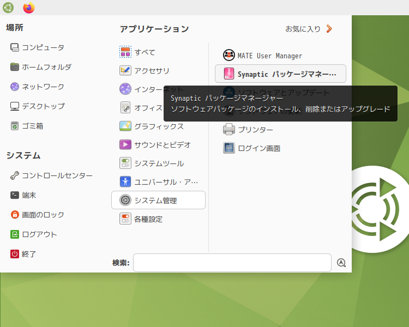This screenshot has height=327, width=409.
Task: Select システム管理 gear icon
Action: [125, 200]
